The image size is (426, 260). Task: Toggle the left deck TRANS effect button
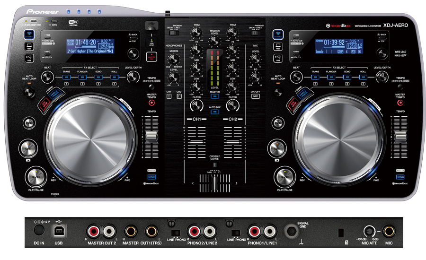coord(66,78)
